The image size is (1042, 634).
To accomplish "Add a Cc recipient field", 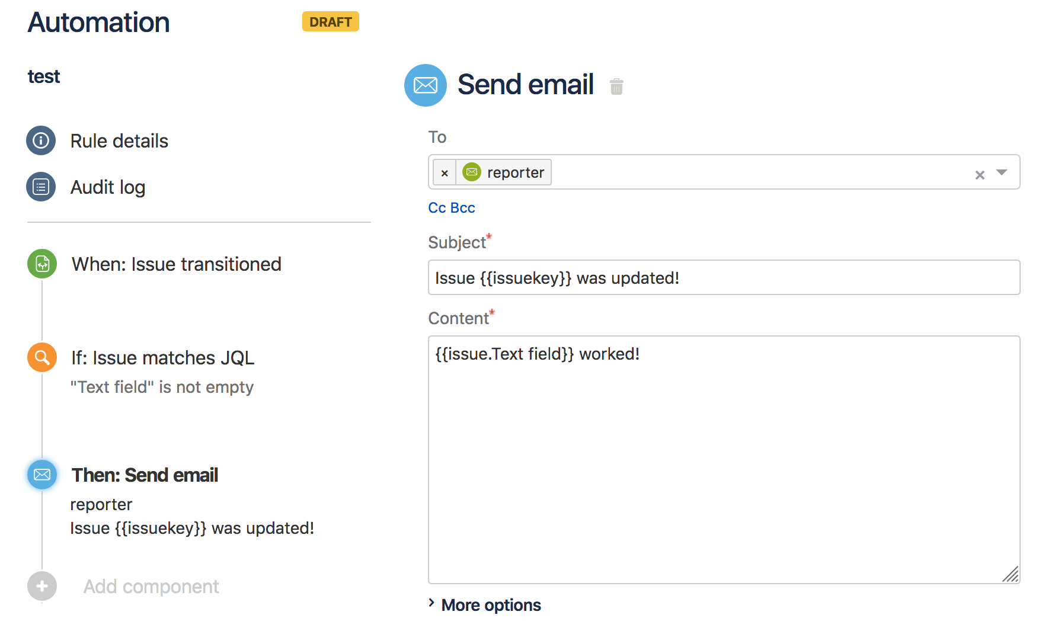I will (437, 208).
